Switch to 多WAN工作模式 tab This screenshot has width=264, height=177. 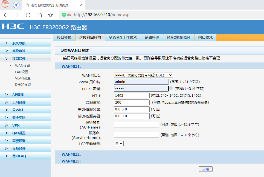pyautogui.click(x=123, y=37)
